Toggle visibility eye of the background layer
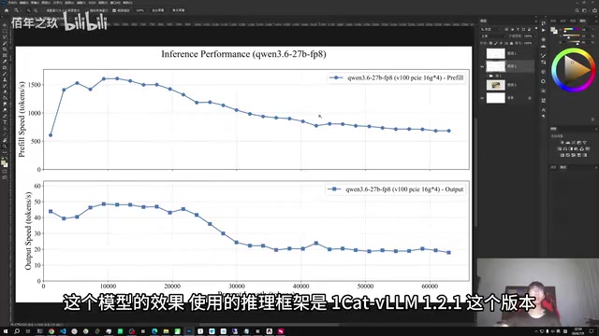Image resolution: width=599 pixels, height=336 pixels. coord(482,98)
